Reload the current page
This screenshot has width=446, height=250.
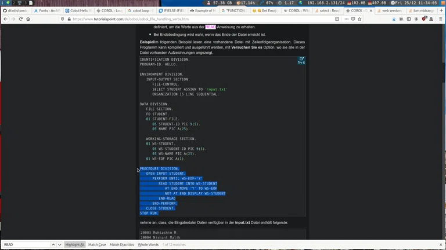(x=20, y=19)
